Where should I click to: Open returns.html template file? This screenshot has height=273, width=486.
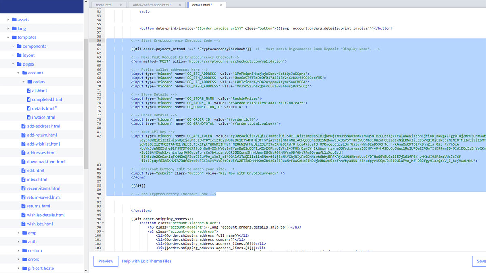[39, 206]
